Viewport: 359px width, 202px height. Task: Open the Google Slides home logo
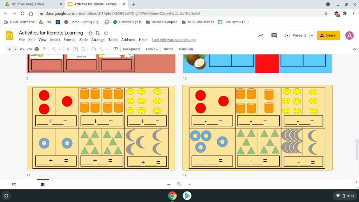pos(10,36)
